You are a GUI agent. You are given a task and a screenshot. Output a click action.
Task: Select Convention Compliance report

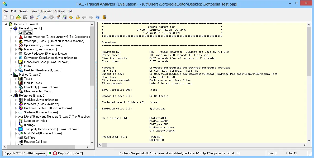tap(50, 58)
